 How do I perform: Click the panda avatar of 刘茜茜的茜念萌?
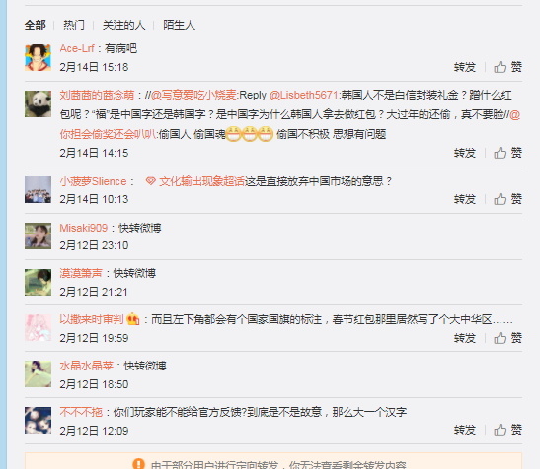pos(38,103)
